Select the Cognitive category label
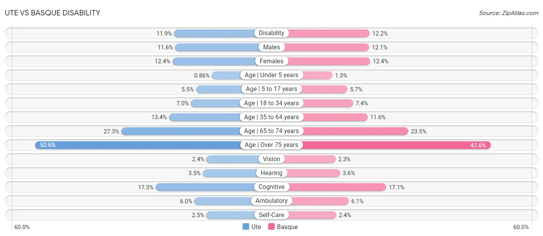The image size is (543, 236). 271,187
